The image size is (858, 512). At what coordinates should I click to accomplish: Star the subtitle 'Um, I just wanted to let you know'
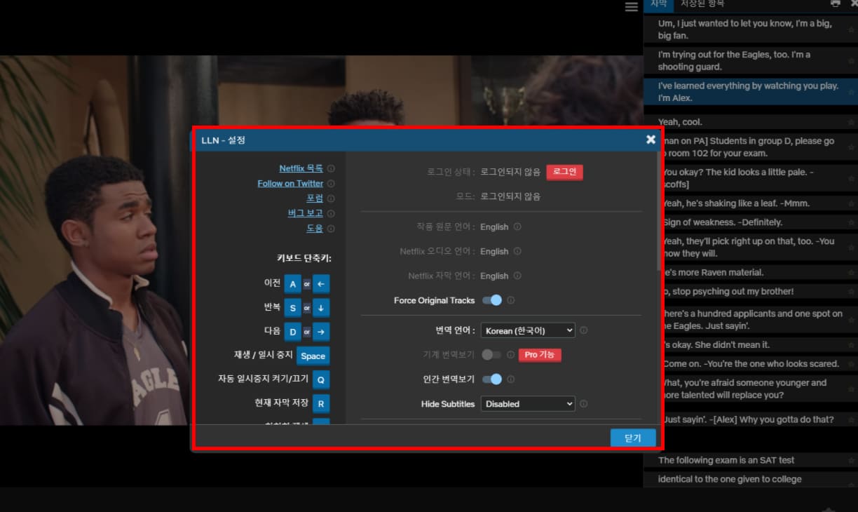click(x=852, y=29)
